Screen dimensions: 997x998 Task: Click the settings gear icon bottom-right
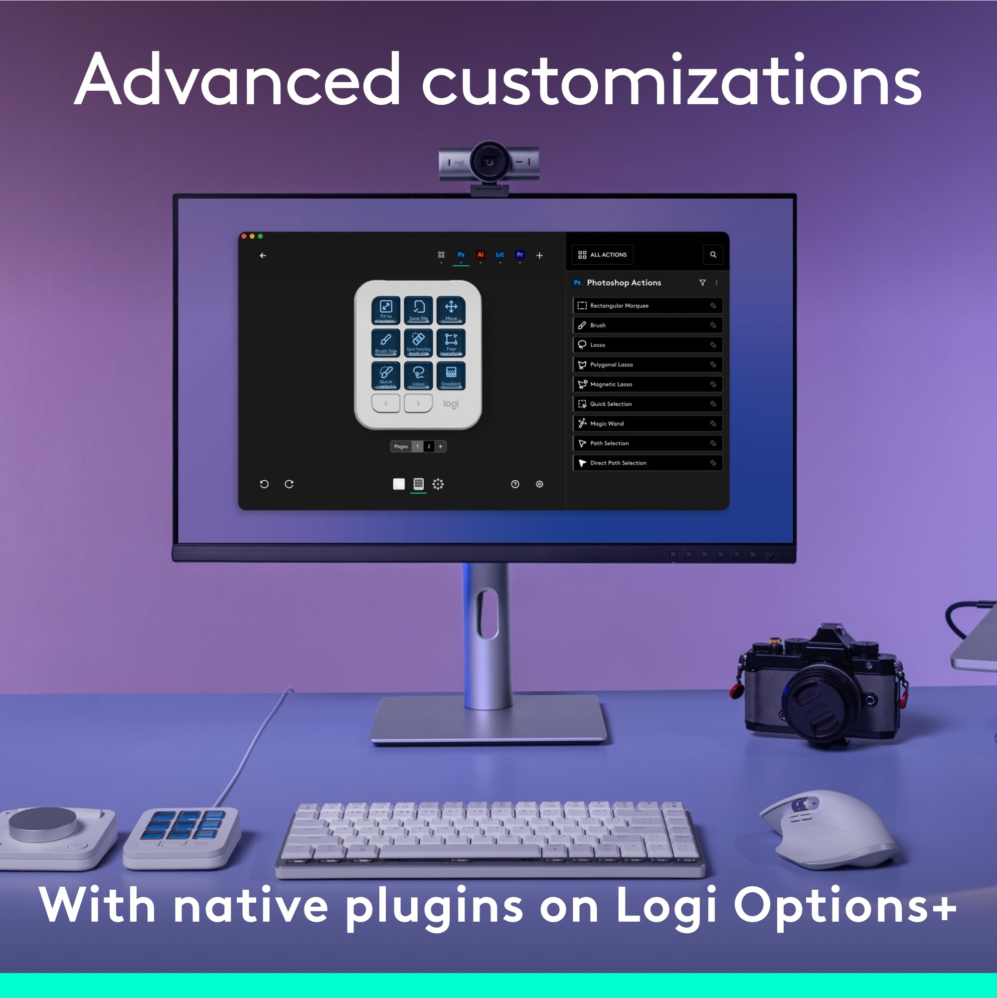[539, 484]
